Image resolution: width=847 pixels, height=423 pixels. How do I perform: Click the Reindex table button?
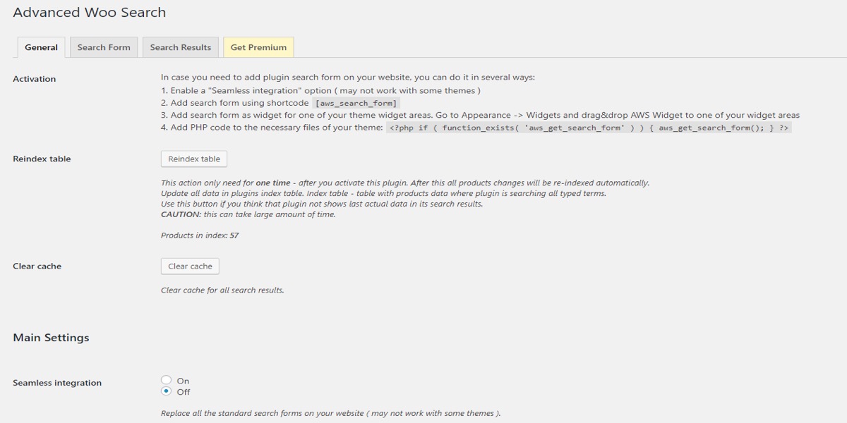coord(194,159)
